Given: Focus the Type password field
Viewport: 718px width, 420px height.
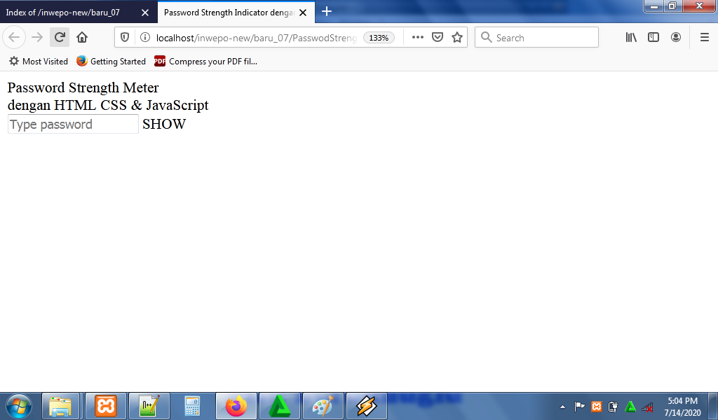Looking at the screenshot, I should (x=73, y=125).
